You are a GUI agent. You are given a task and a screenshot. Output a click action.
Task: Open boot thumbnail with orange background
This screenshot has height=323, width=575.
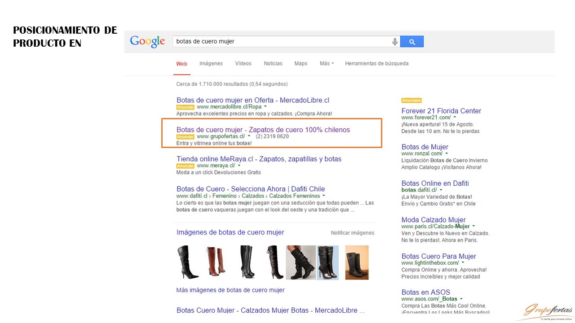[357, 262]
